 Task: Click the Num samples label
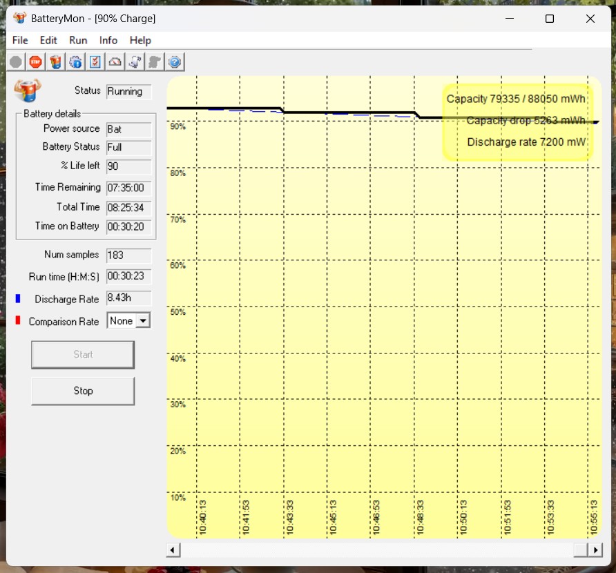(72, 255)
